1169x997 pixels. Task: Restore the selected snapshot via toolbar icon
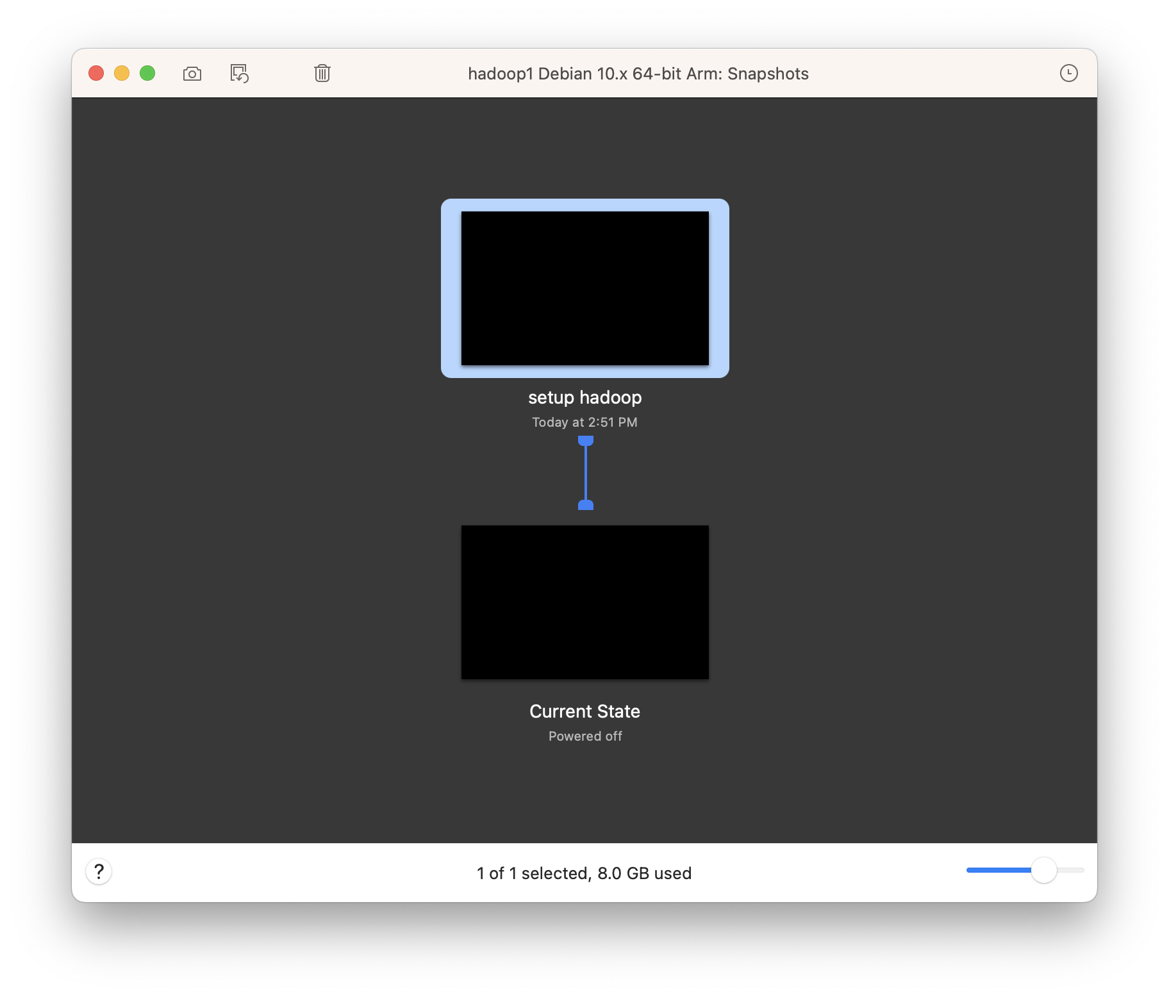click(240, 74)
